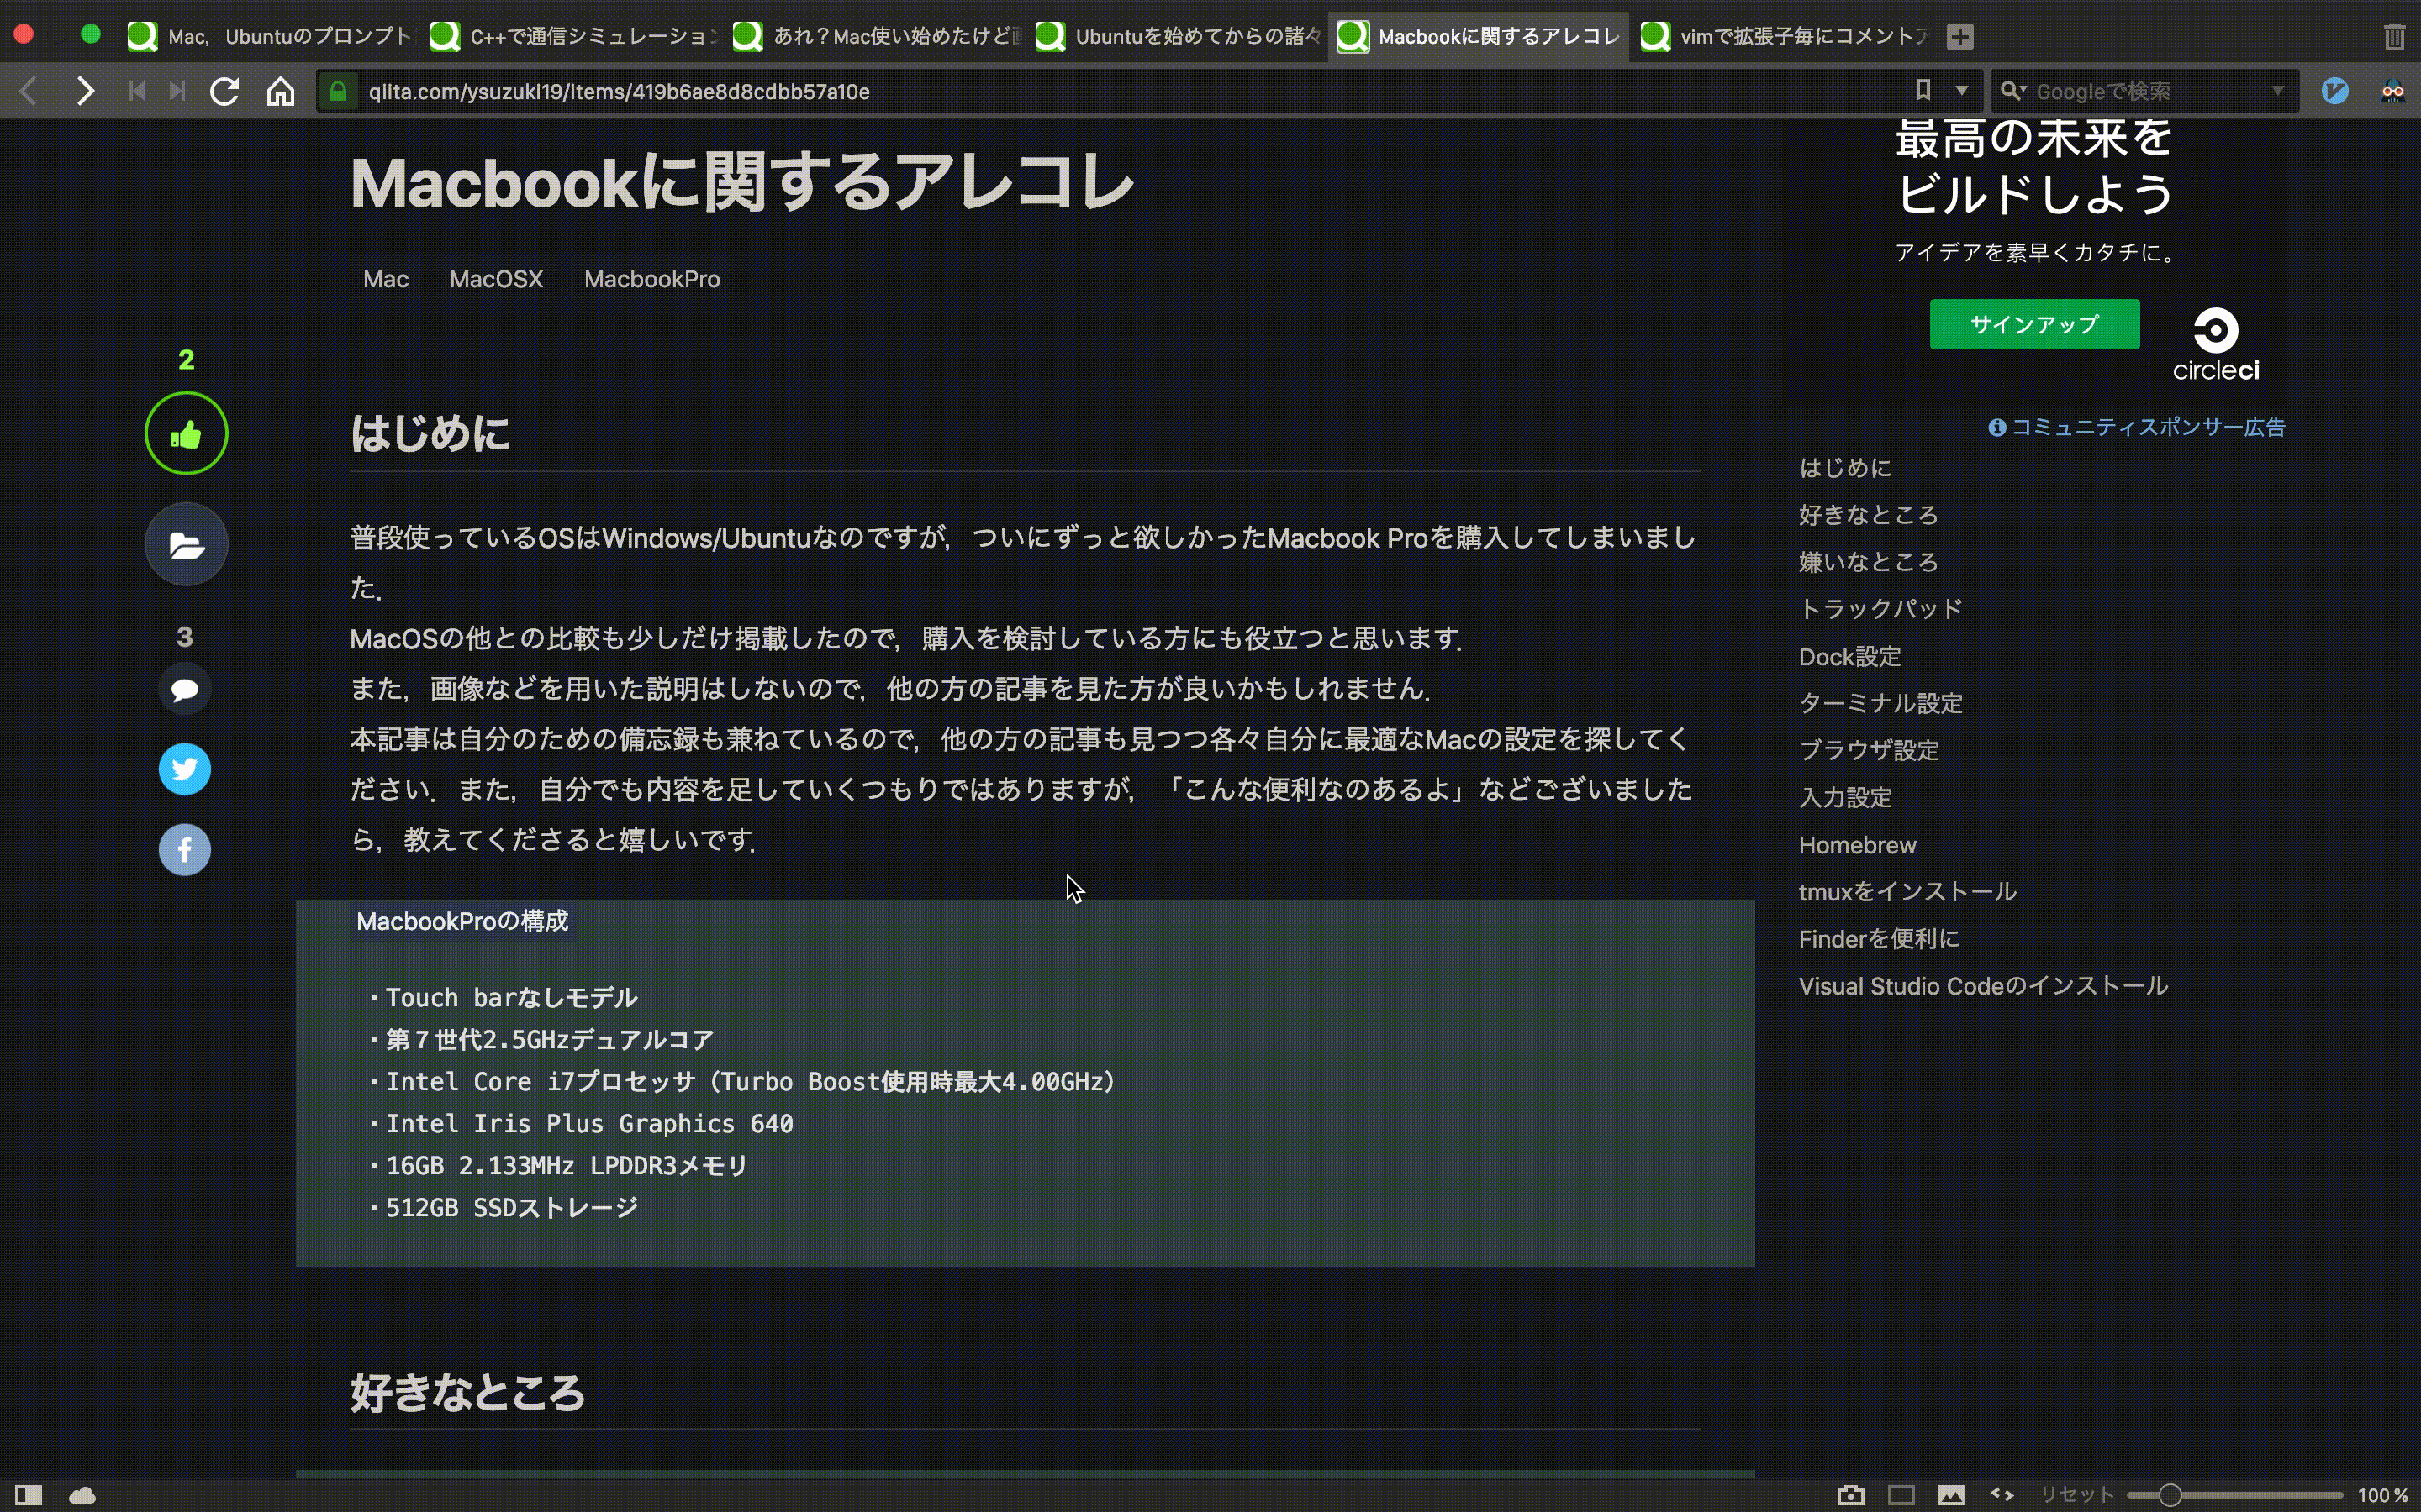The width and height of the screenshot is (2421, 1512).
Task: Jump to Visual Studio Codeのインストール in contents
Action: 1983,987
